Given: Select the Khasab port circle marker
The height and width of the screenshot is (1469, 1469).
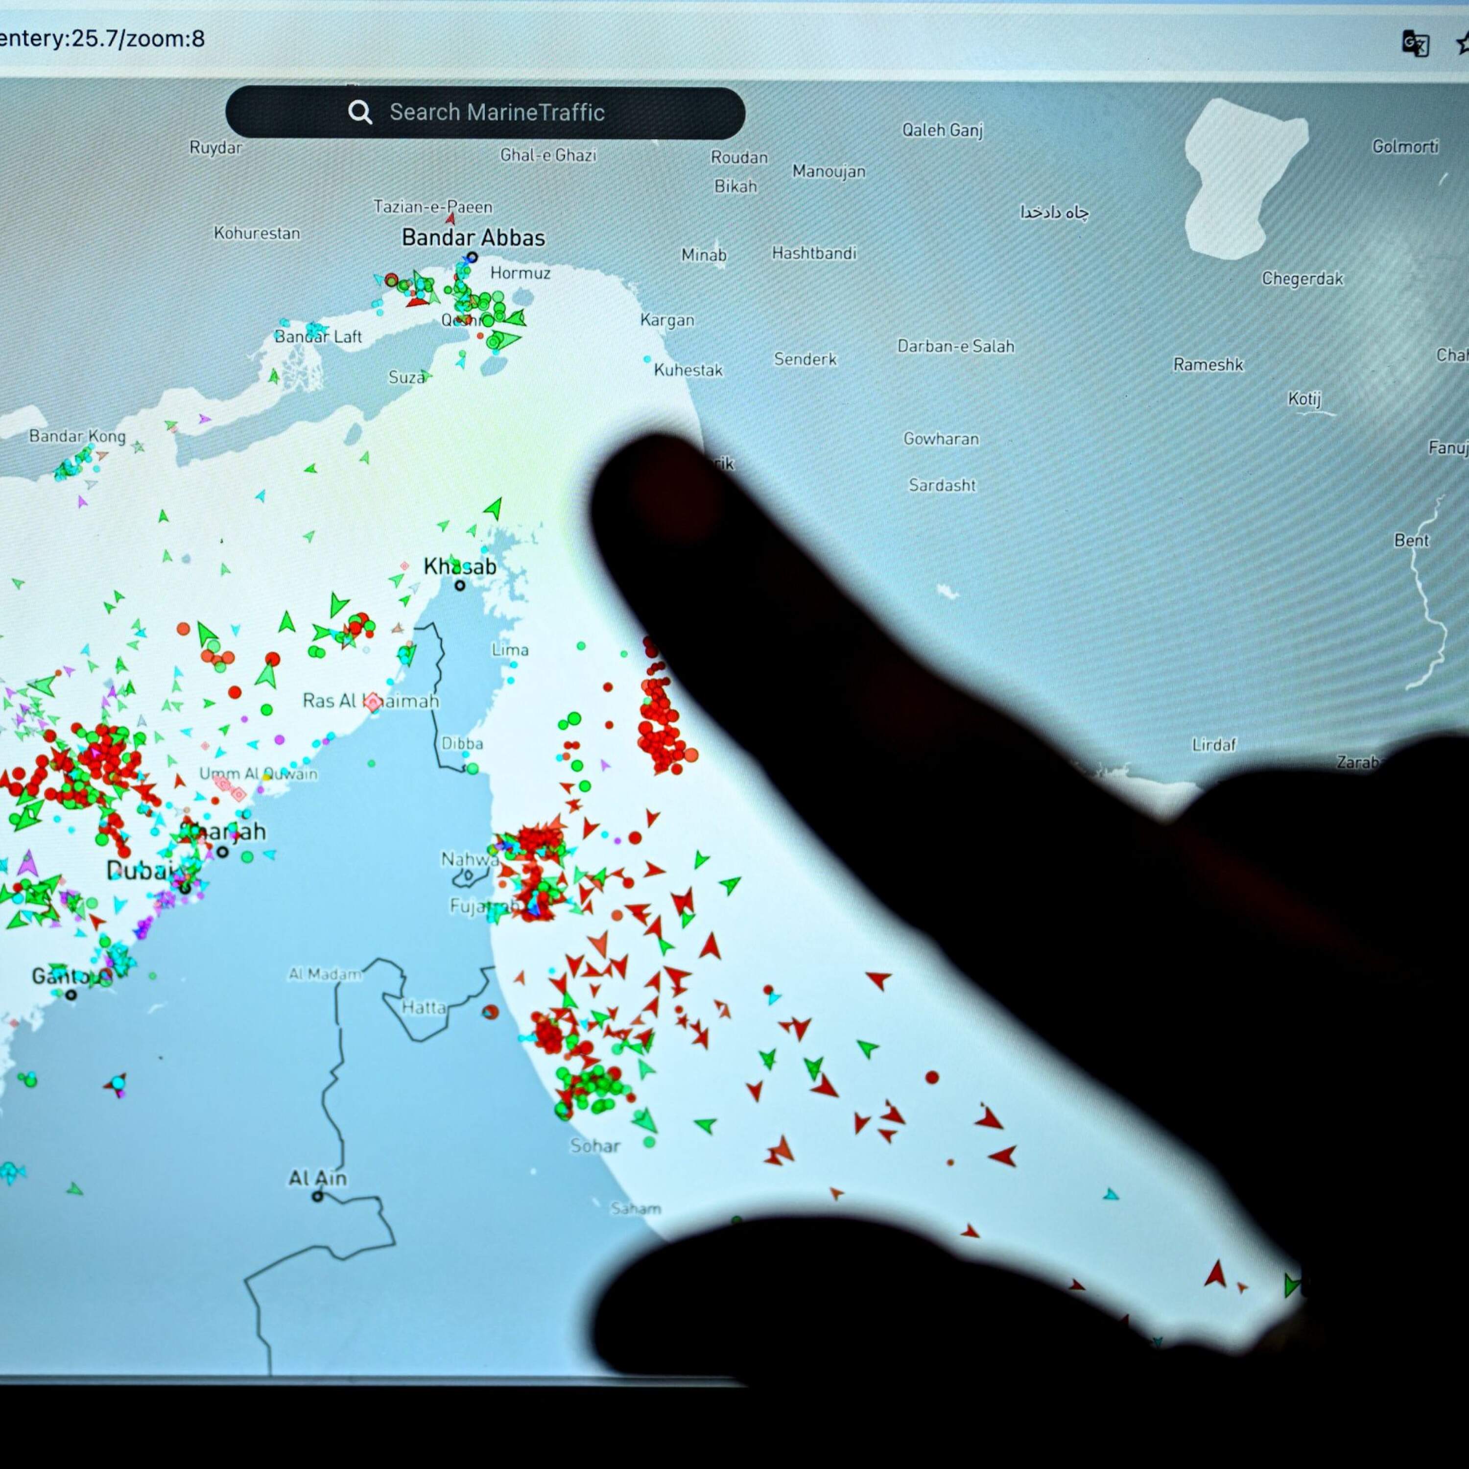Looking at the screenshot, I should point(460,586).
